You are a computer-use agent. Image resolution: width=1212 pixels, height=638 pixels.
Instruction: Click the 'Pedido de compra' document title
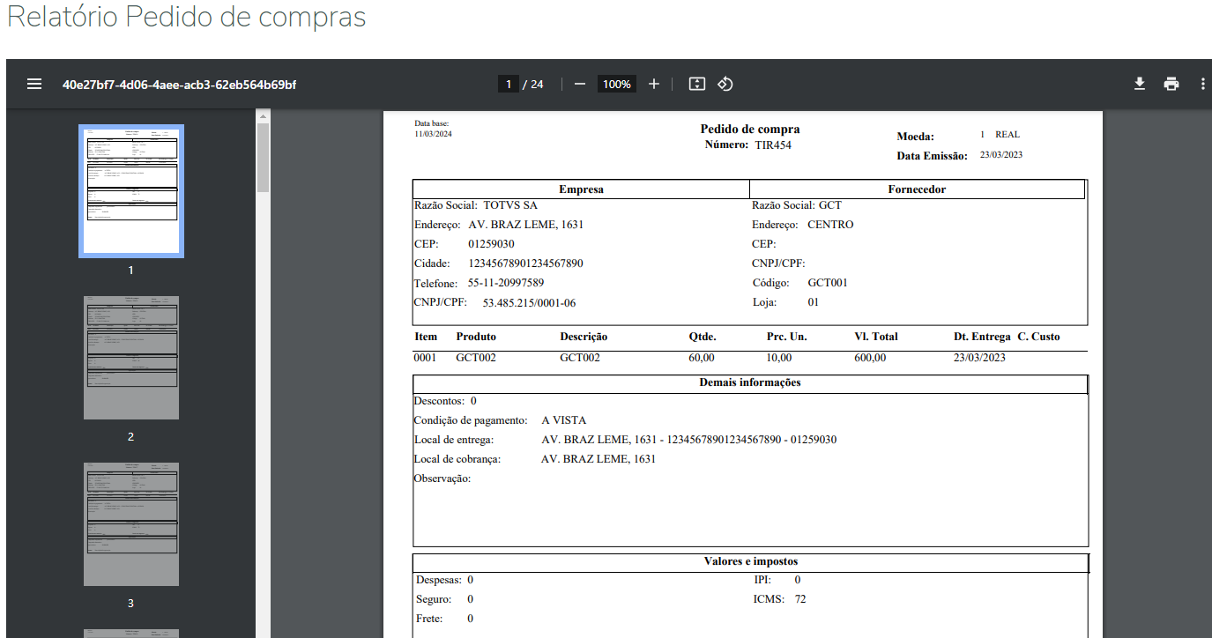pos(750,130)
